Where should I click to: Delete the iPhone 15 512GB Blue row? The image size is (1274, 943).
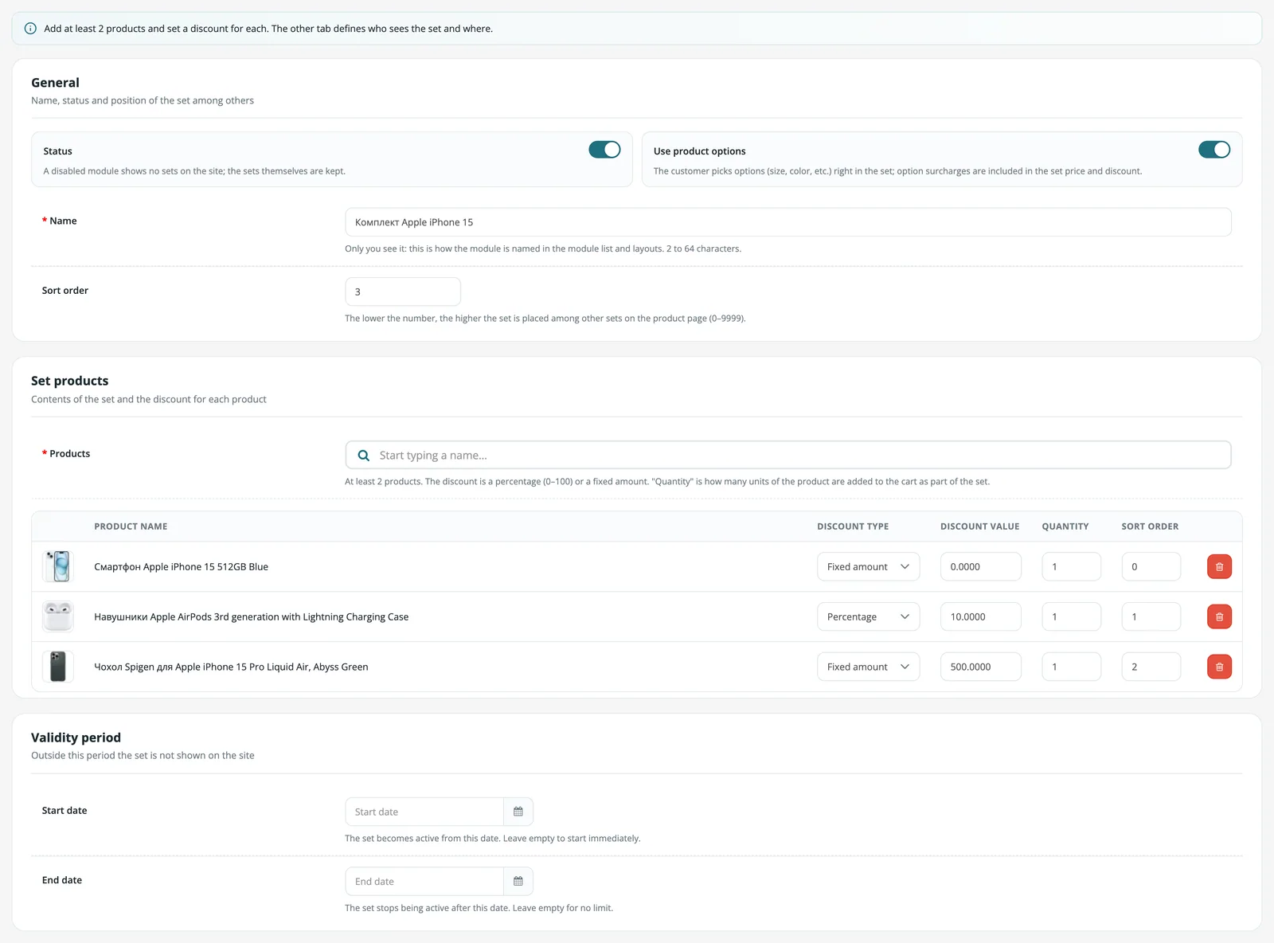click(1219, 566)
